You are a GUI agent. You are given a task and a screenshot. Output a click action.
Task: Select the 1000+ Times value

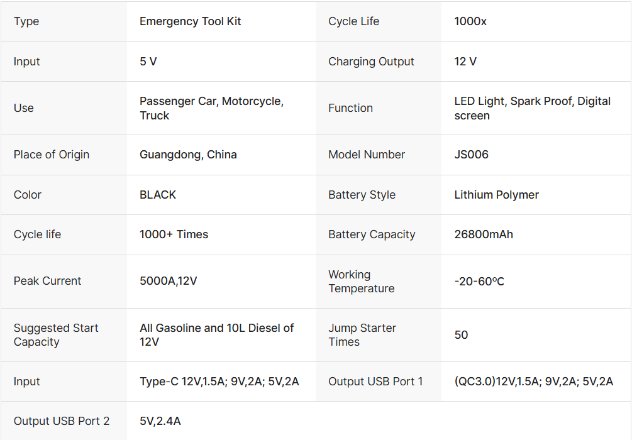pos(174,234)
